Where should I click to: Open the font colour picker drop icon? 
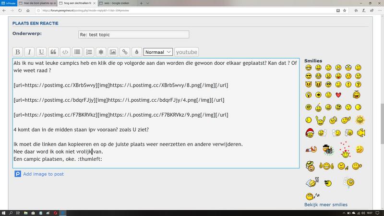137,52
